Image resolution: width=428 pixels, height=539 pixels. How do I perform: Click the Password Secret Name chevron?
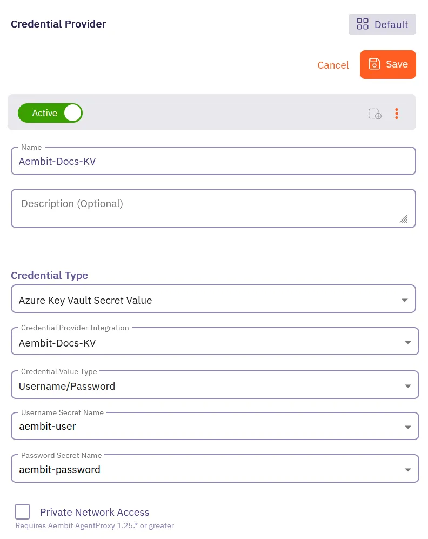(x=408, y=469)
